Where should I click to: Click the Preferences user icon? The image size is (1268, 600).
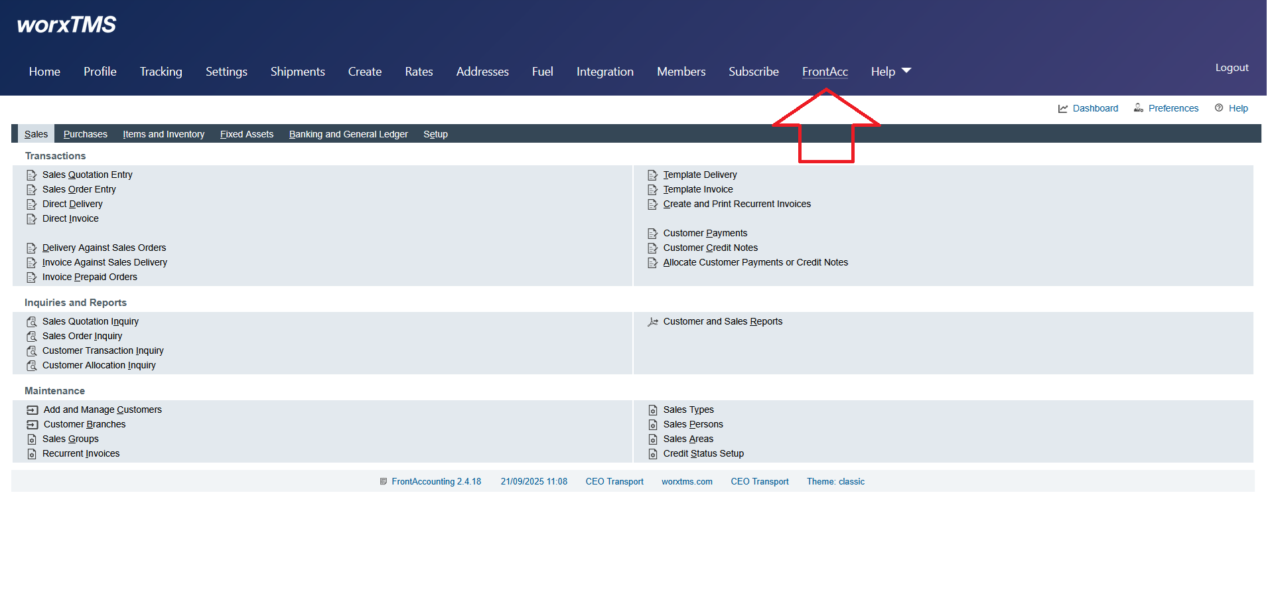pos(1138,108)
